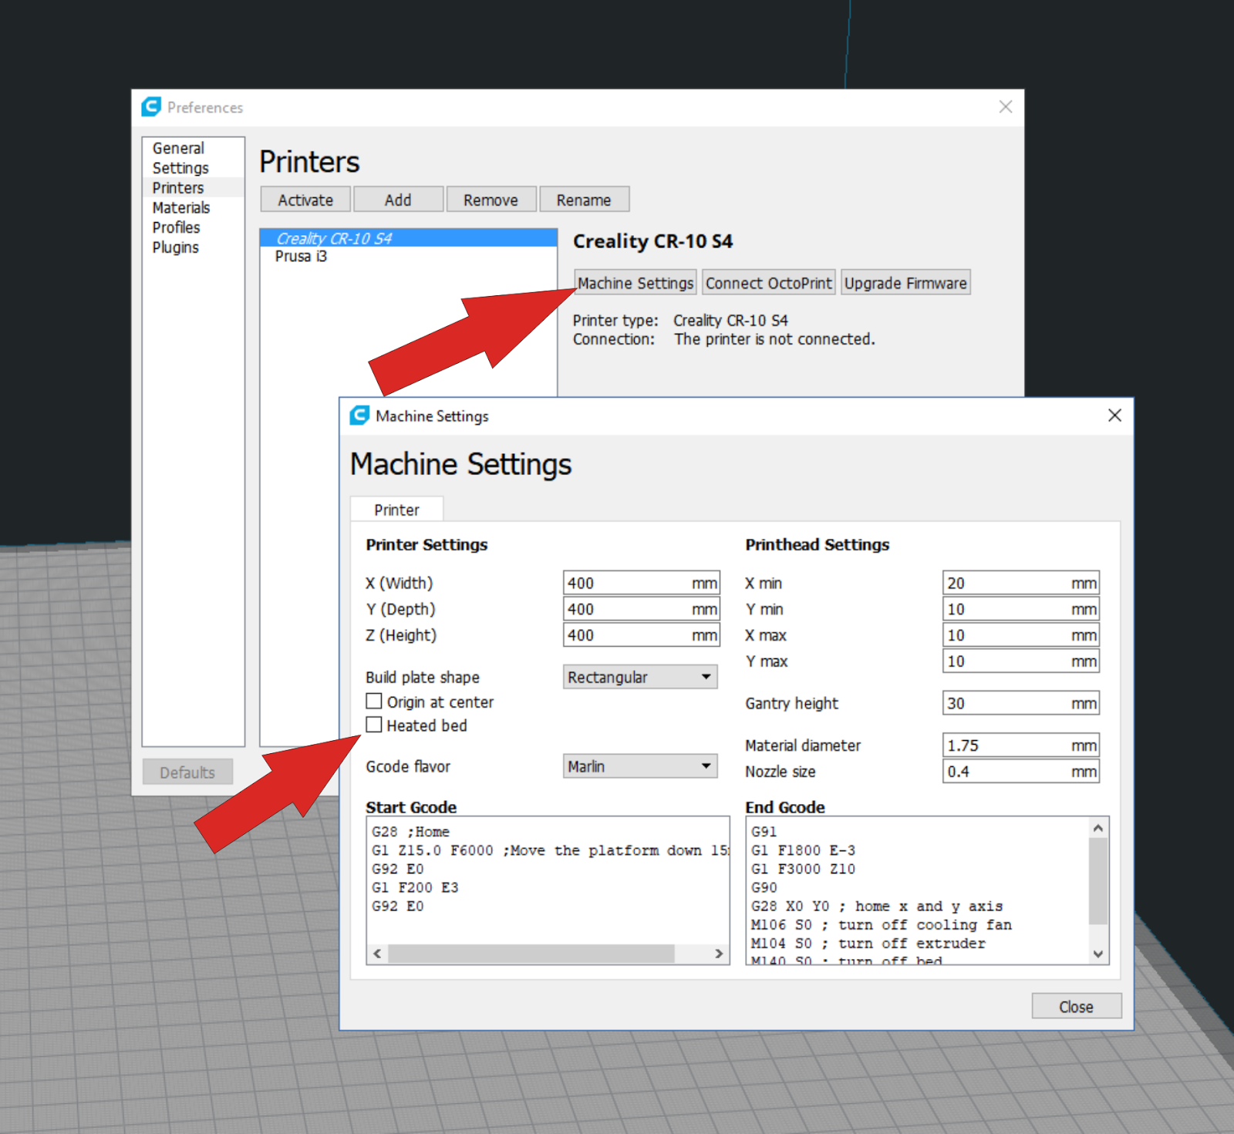The width and height of the screenshot is (1234, 1134).
Task: Click the Cura logo icon in Machine Settings title bar
Action: [x=359, y=416]
